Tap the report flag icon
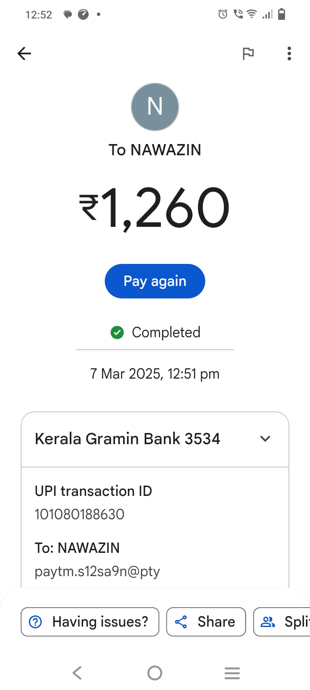Screen dimensions: 310x690 248,53
